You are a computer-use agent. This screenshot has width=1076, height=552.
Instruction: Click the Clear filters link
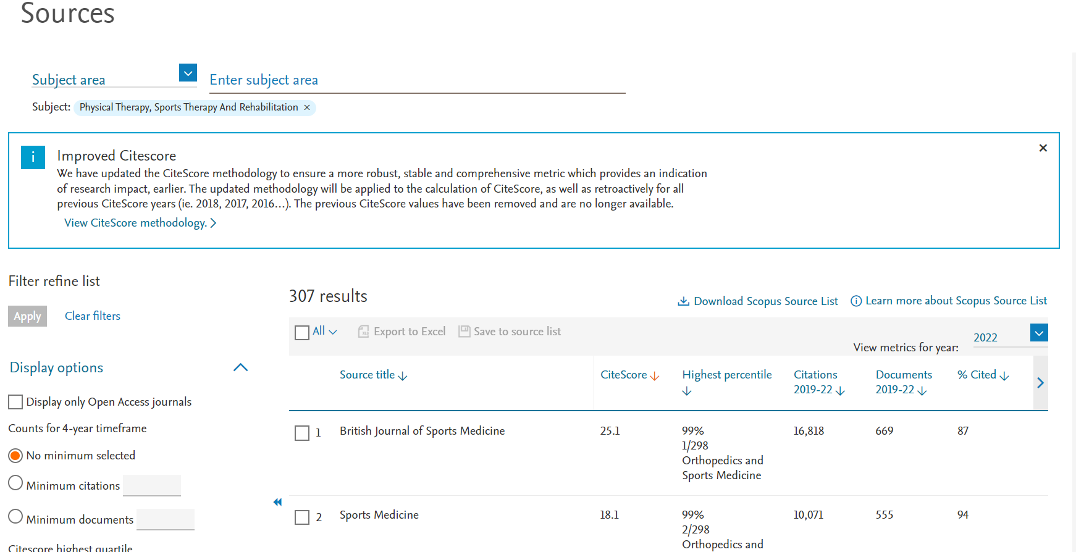(x=93, y=316)
